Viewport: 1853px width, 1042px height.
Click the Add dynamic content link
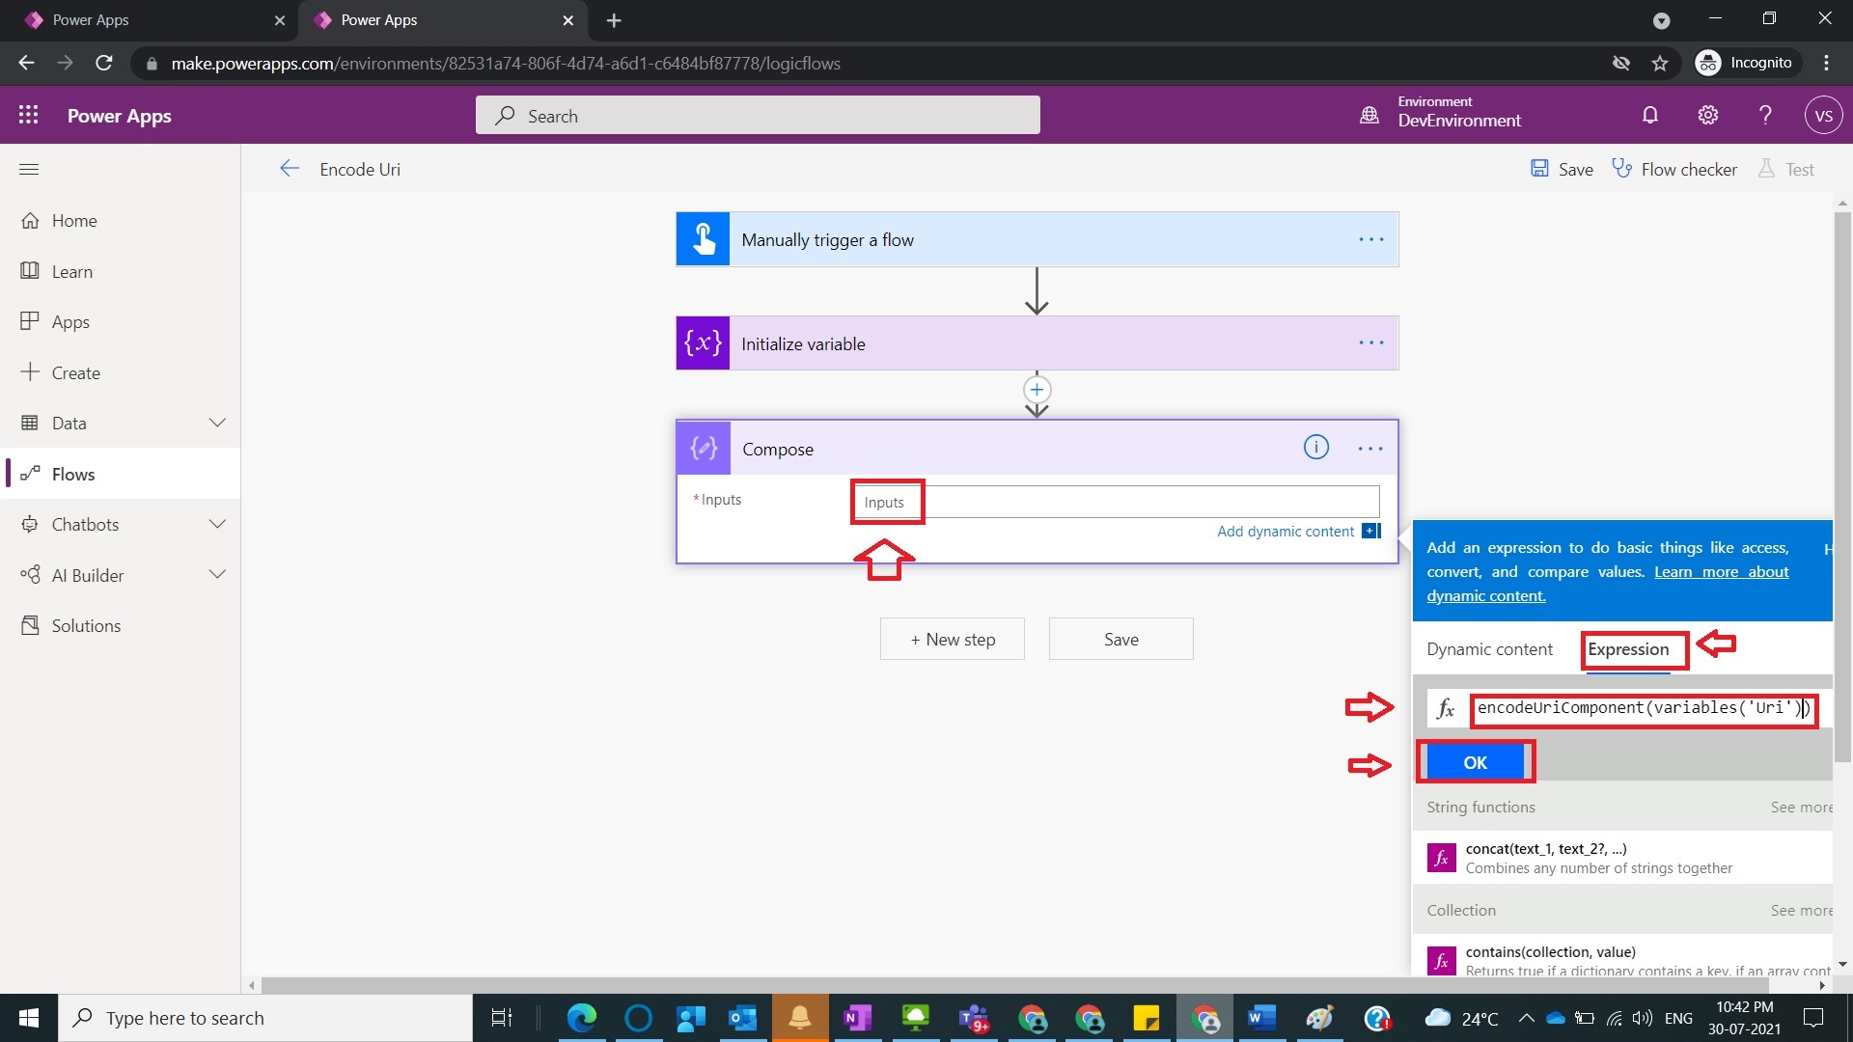(1285, 531)
